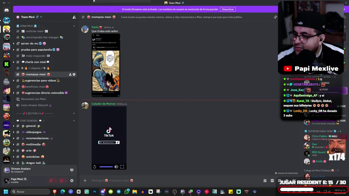Image resolution: width=349 pixels, height=196 pixels.
Task: Open the sugerencias-para-videos channel
Action: click(x=46, y=81)
